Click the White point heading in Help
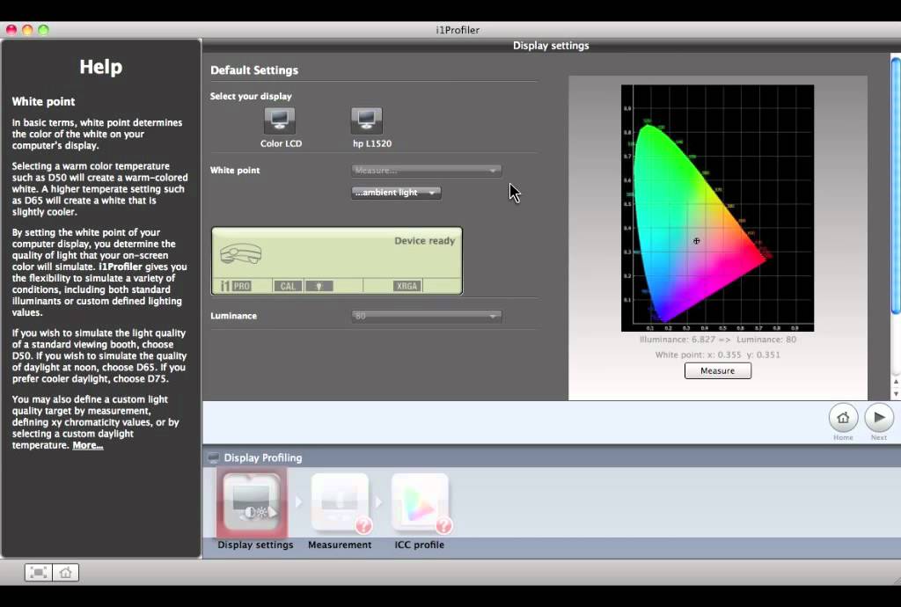901x607 pixels. tap(44, 102)
